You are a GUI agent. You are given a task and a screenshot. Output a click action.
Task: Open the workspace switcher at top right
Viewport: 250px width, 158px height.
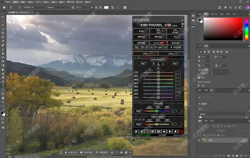[240, 7]
